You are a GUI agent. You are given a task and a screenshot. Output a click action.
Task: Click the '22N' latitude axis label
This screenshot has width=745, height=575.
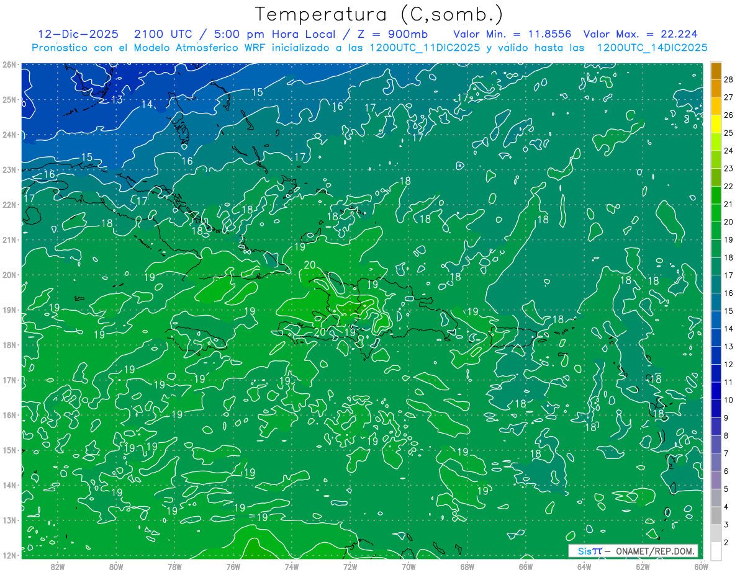[9, 205]
